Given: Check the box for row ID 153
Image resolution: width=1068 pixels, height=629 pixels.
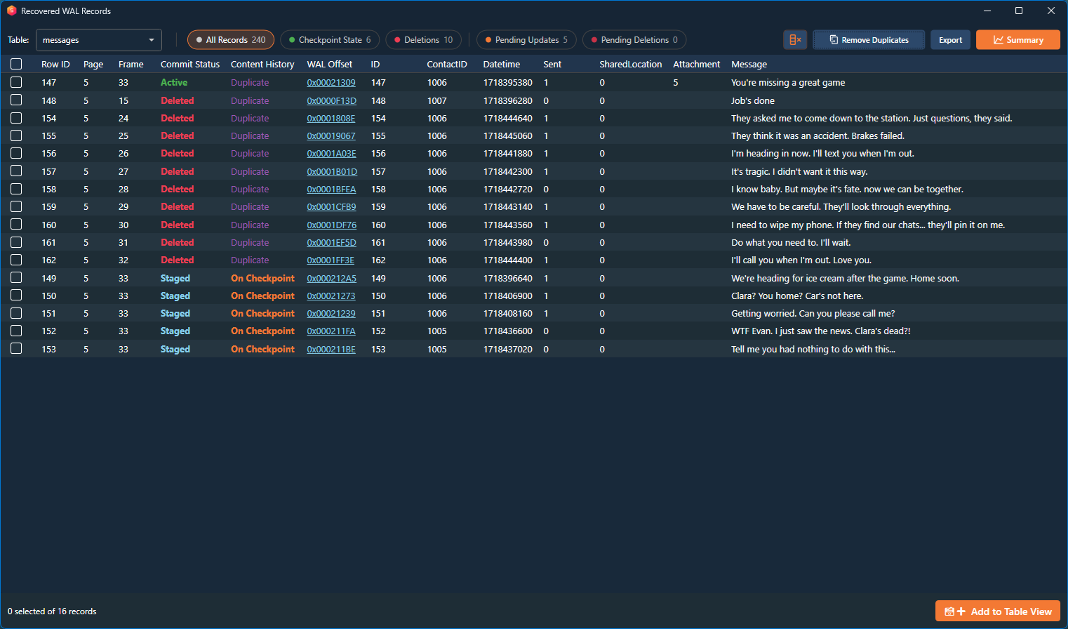Looking at the screenshot, I should (16, 349).
